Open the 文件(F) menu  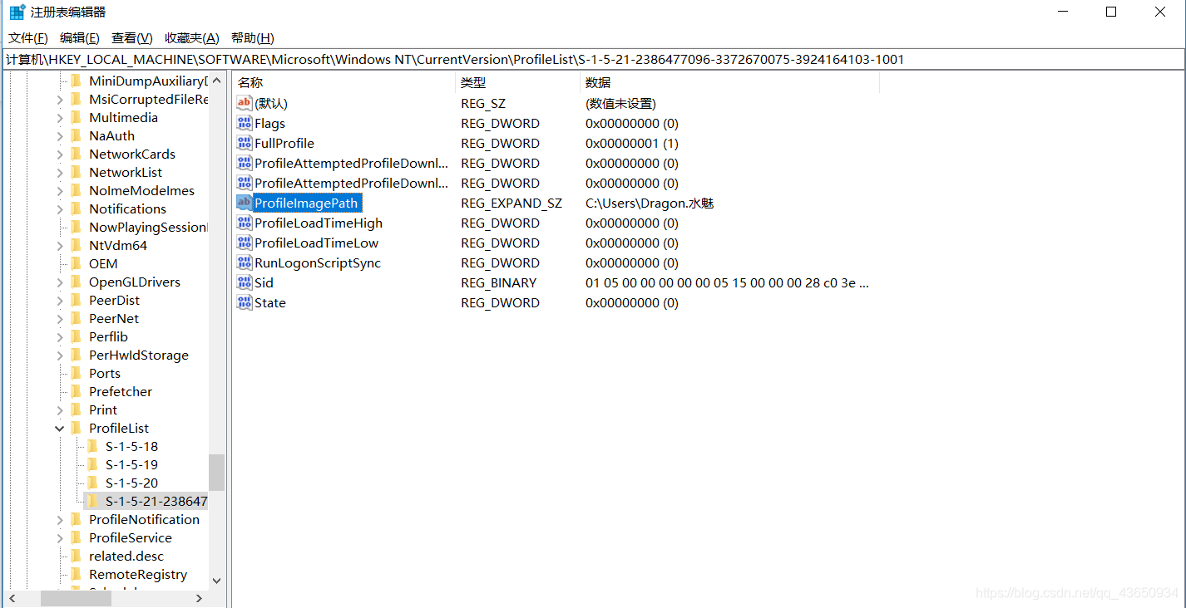point(28,38)
